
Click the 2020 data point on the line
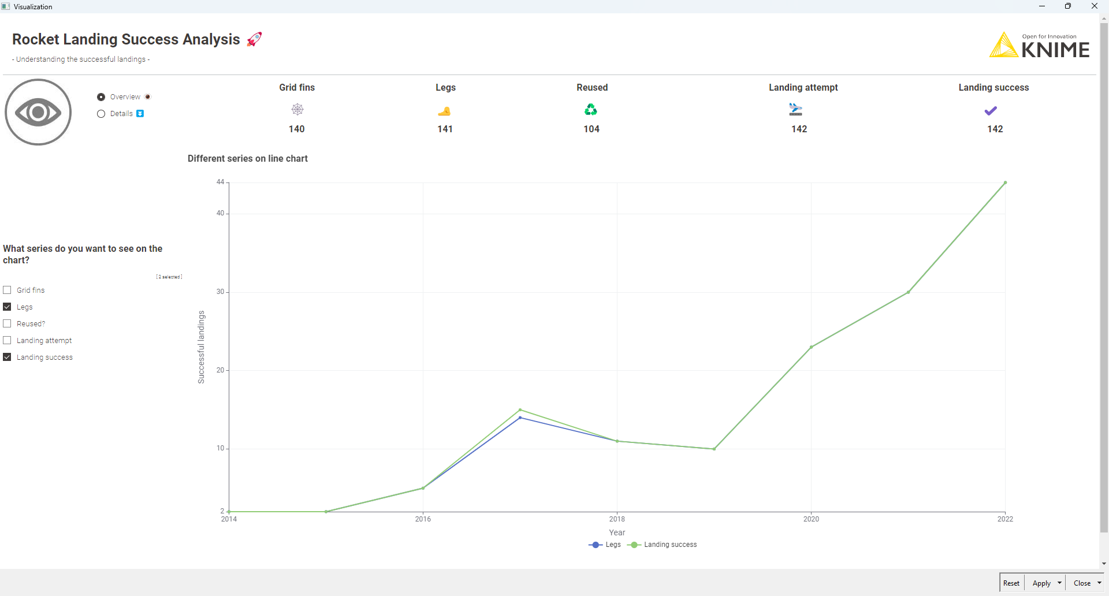(x=811, y=347)
